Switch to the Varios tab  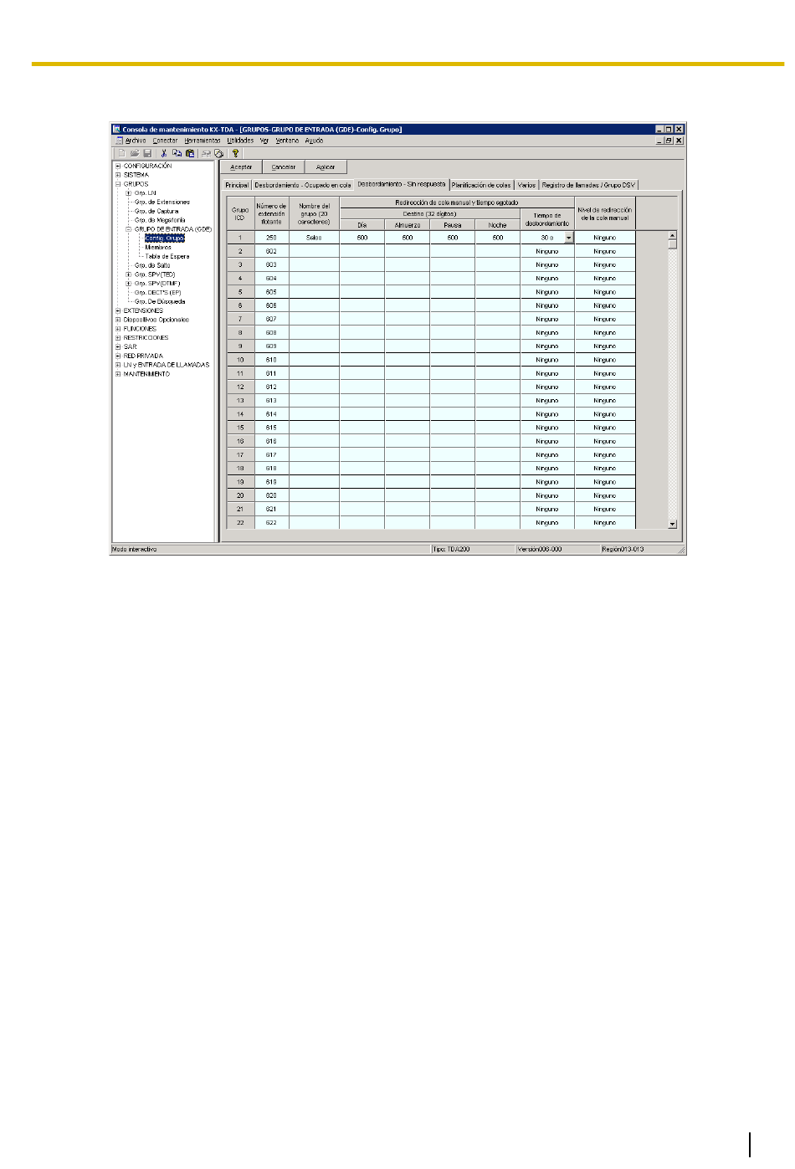526,185
